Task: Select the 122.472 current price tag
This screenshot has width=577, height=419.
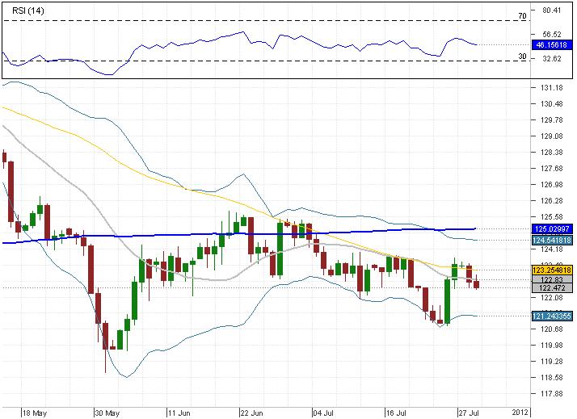Action: (x=549, y=287)
